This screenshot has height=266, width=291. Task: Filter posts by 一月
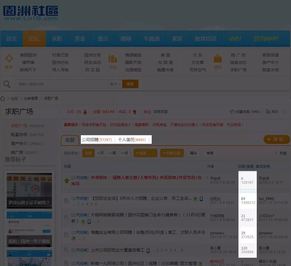pyautogui.click(x=125, y=153)
